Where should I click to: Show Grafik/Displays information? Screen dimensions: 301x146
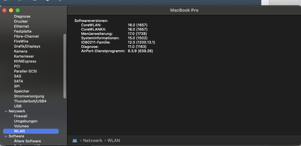click(27, 46)
